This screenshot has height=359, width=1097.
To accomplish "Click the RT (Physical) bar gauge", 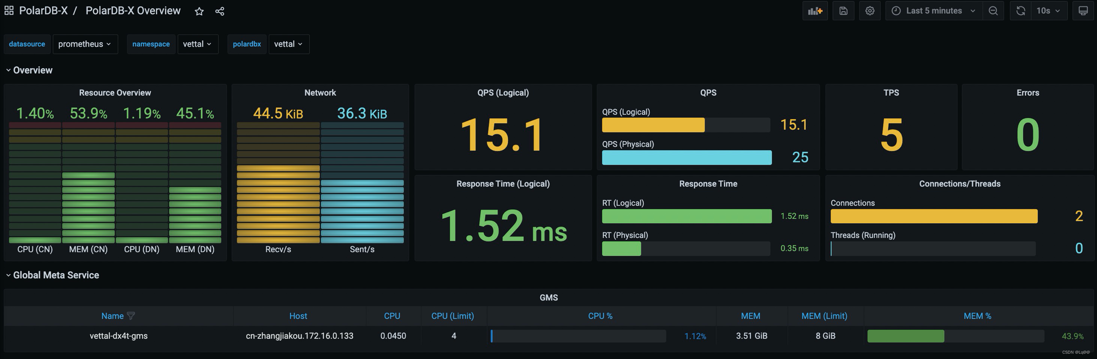I will point(686,249).
